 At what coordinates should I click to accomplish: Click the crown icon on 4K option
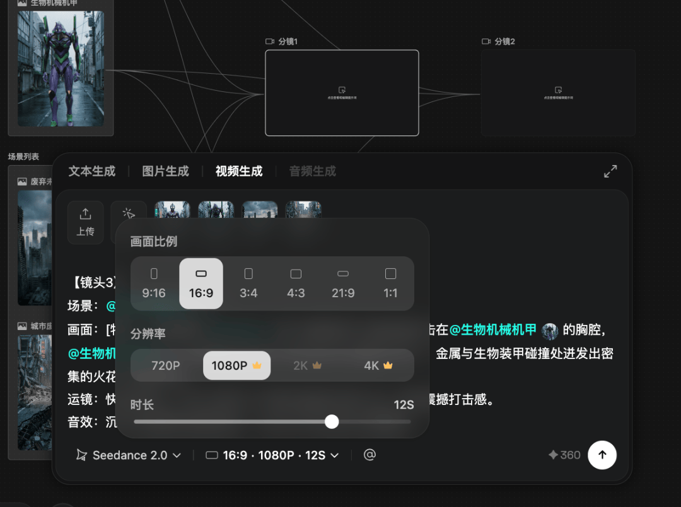click(388, 365)
